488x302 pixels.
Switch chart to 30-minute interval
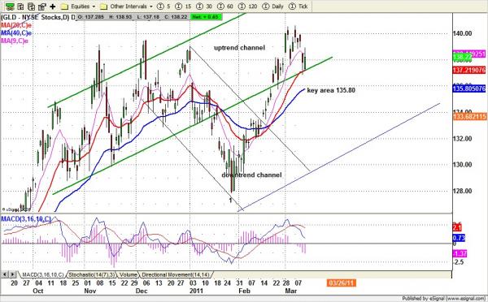pyautogui.click(x=204, y=6)
